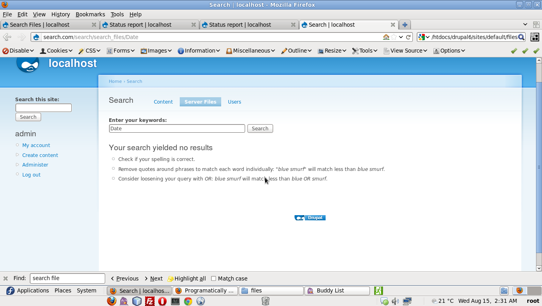Viewport: 542px width, 306px height.
Task: Click the home icon in the URL bar
Action: click(x=386, y=37)
